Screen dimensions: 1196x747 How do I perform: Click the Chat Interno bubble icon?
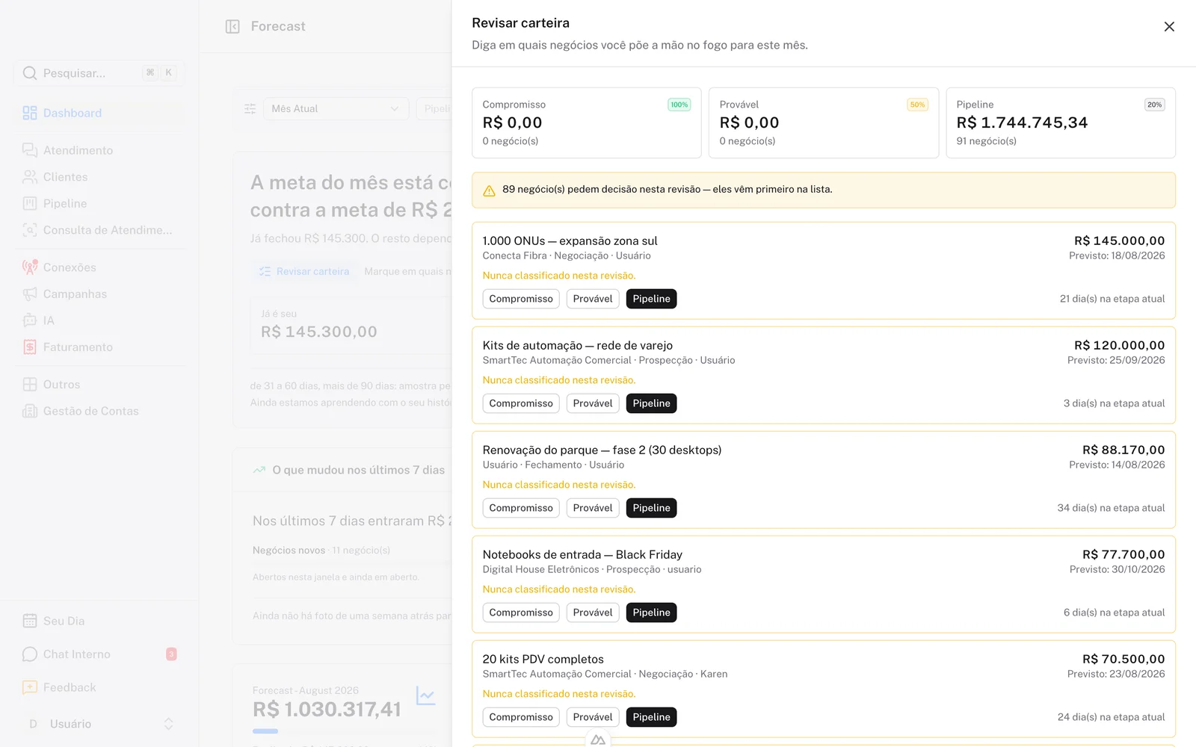click(x=30, y=654)
